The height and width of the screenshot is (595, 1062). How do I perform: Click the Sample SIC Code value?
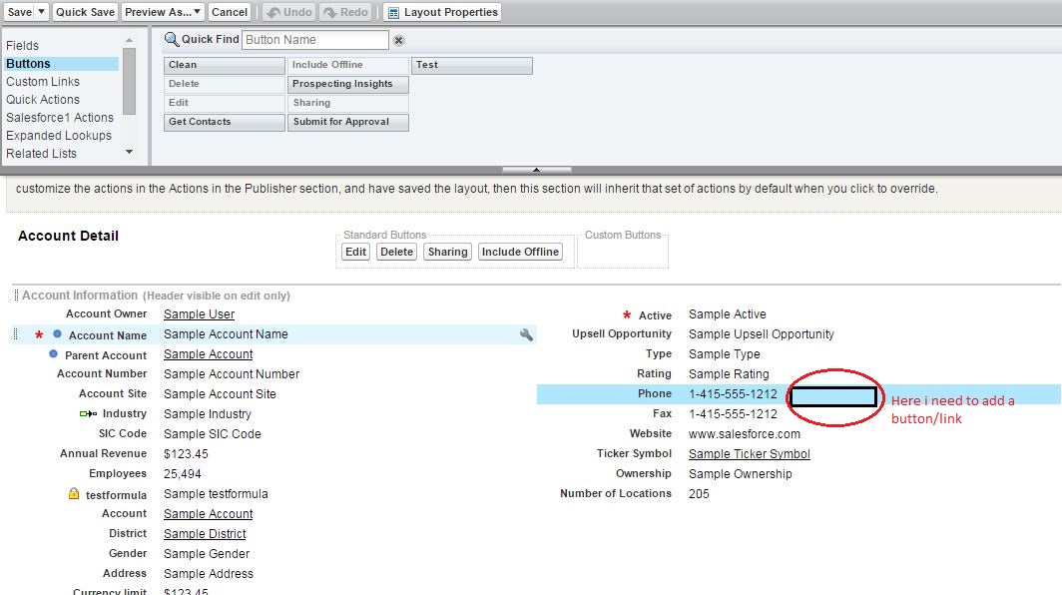[x=212, y=433]
